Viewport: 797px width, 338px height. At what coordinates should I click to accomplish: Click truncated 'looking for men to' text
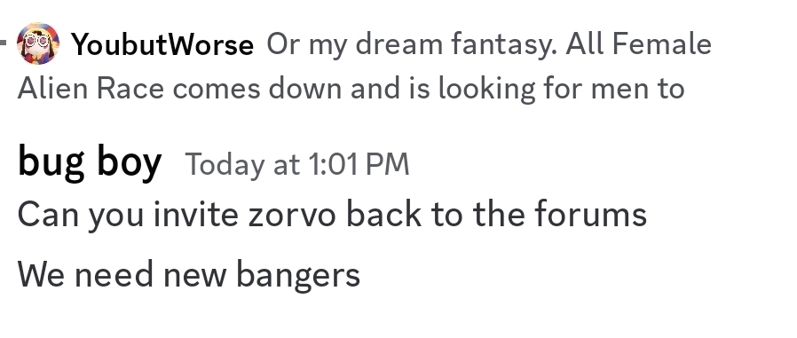pyautogui.click(x=562, y=89)
